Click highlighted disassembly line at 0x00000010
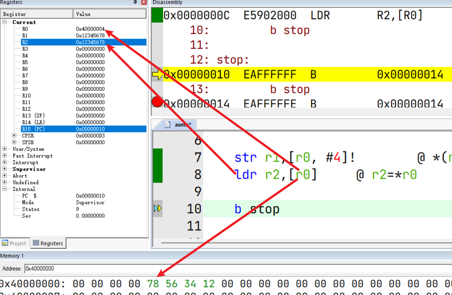This screenshot has height=295, width=452. 308,74
